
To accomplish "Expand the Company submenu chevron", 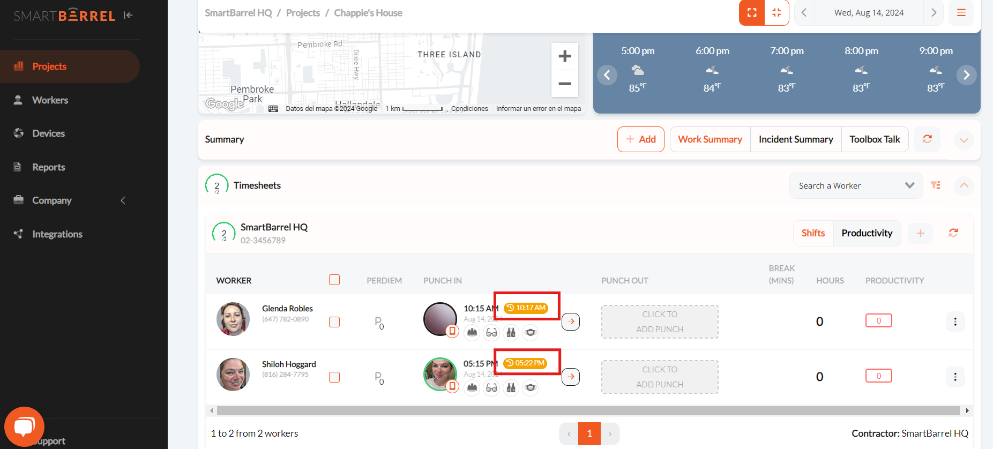I will coord(123,200).
